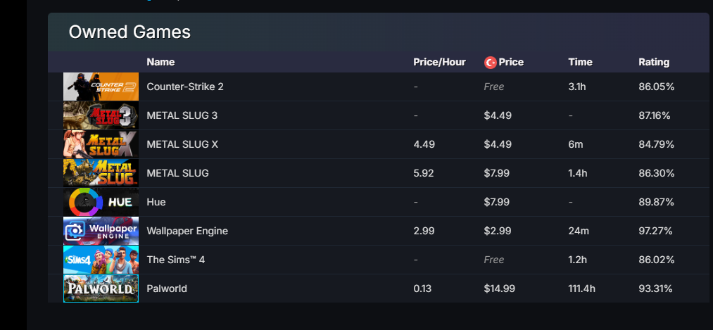The height and width of the screenshot is (330, 713).
Task: Open The Sims 4 banner thumbnail
Action: (x=101, y=260)
